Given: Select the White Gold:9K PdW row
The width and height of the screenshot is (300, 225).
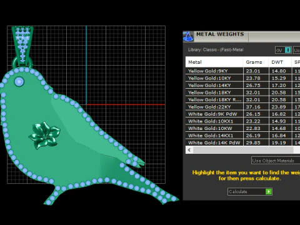Looking at the screenshot, I should tap(242, 114).
